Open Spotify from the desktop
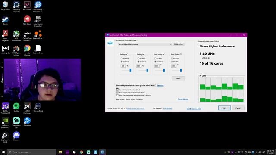 [16, 107]
